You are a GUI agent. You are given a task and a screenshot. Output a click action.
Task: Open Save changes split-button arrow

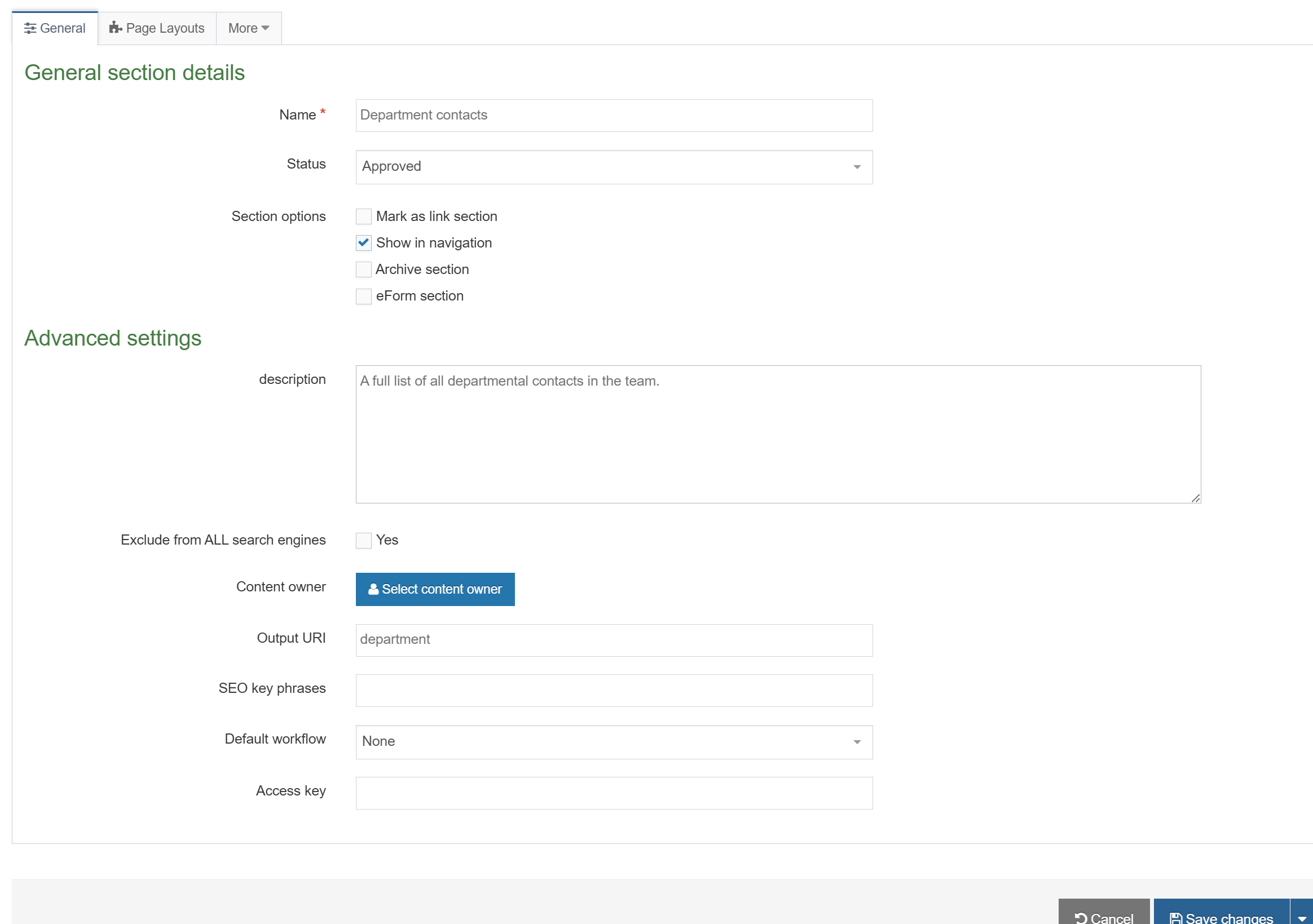pos(1302,917)
